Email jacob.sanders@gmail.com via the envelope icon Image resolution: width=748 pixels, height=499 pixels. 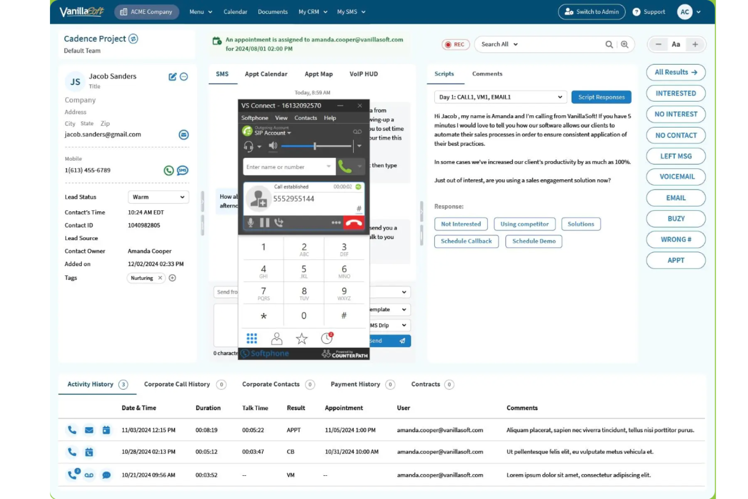183,134
